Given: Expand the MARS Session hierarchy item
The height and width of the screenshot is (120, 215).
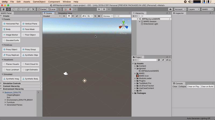Looking at the screenshot, I should pyautogui.click(x=140, y=21).
